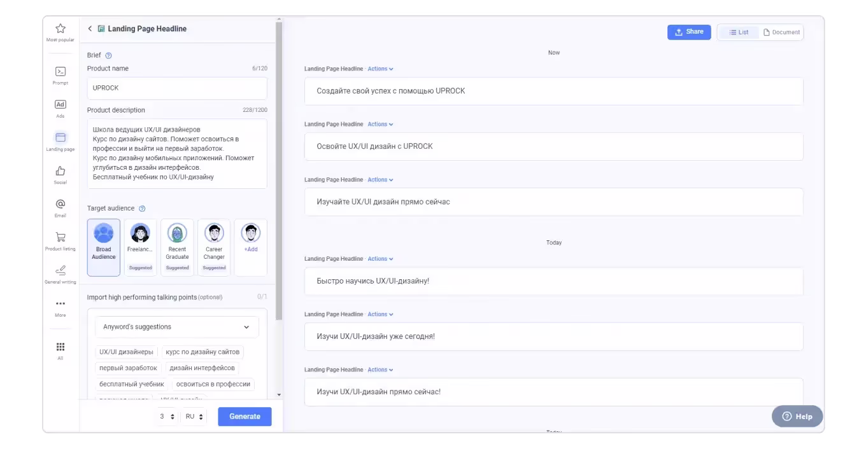
Task: Open the All apps grid icon
Action: [60, 347]
